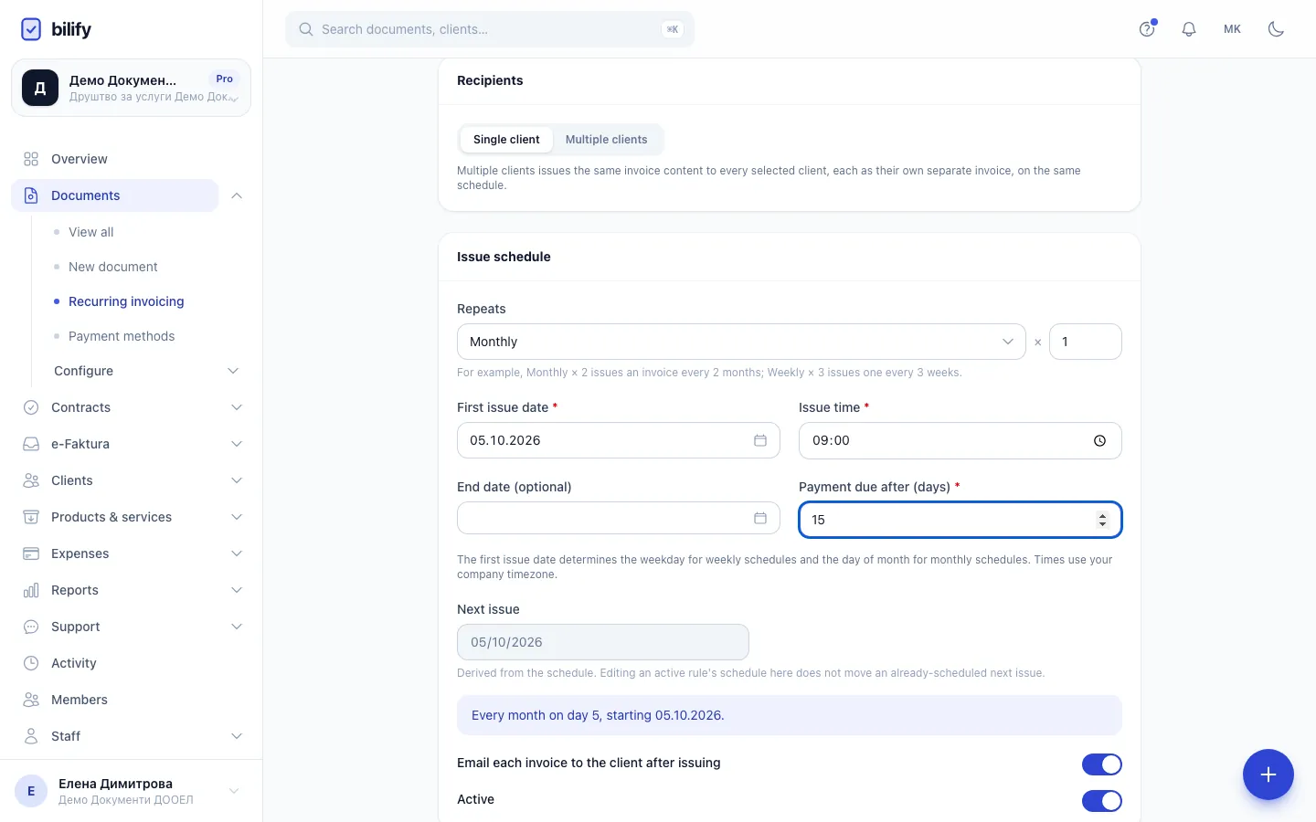
Task: Open the MK user avatar menu
Action: tap(1232, 29)
